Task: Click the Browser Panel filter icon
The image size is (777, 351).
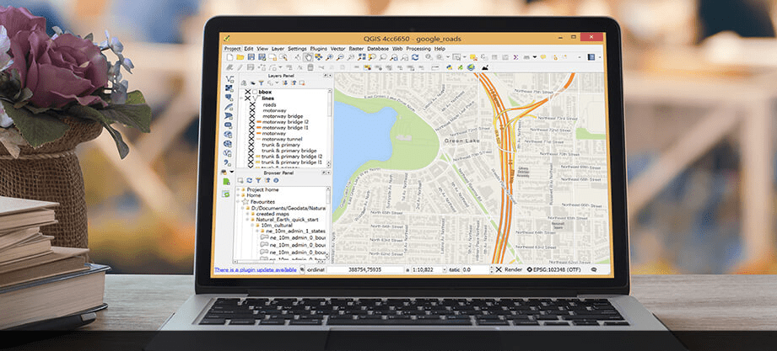Action: coord(258,180)
